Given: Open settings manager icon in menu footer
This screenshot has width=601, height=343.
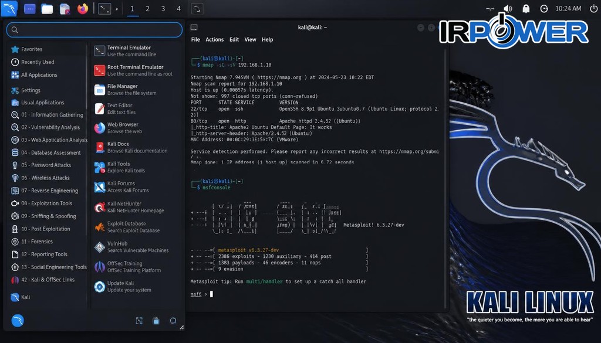Looking at the screenshot, I should pyautogui.click(x=139, y=321).
